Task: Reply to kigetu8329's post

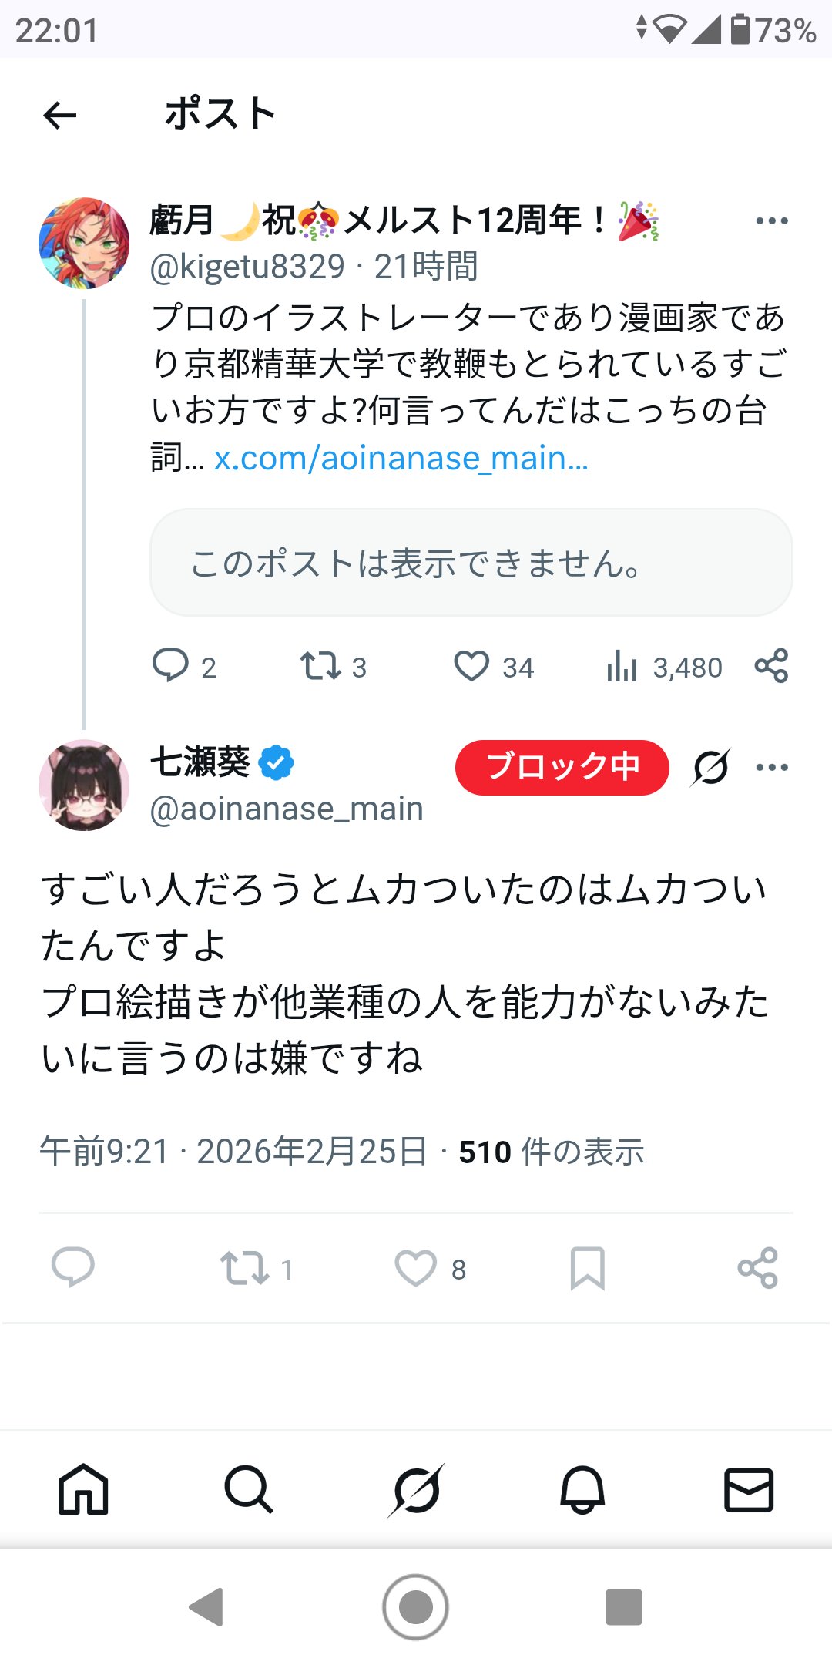Action: pyautogui.click(x=170, y=666)
